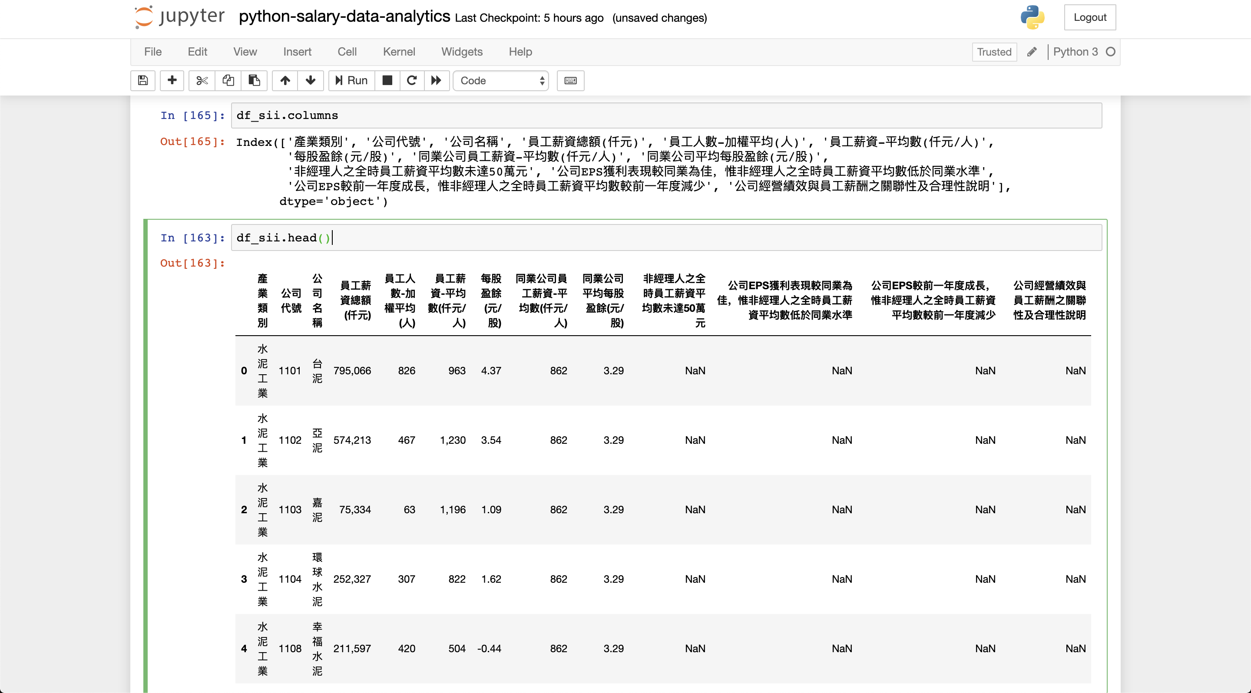Click the save and checkpoint icon
1251x693 pixels.
pos(143,81)
